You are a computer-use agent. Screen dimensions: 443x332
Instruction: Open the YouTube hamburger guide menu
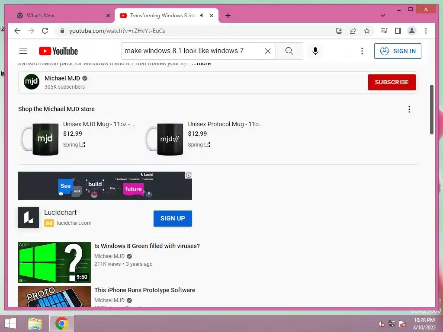tap(23, 51)
